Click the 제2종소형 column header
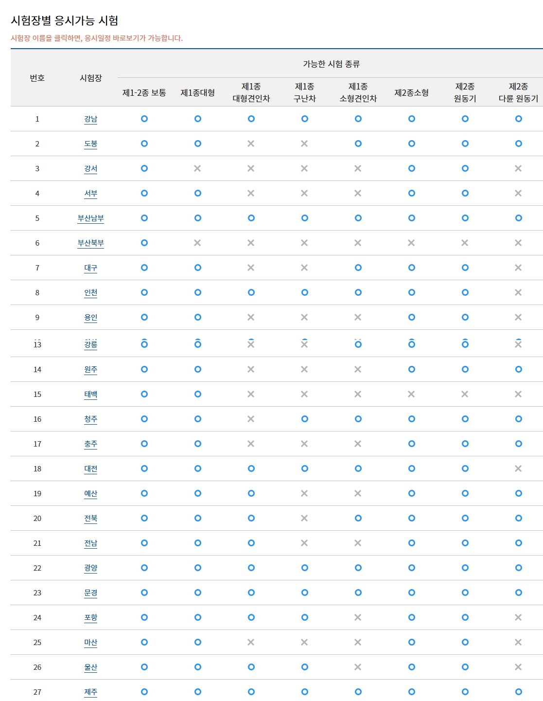Image resolution: width=543 pixels, height=701 pixels. (412, 92)
